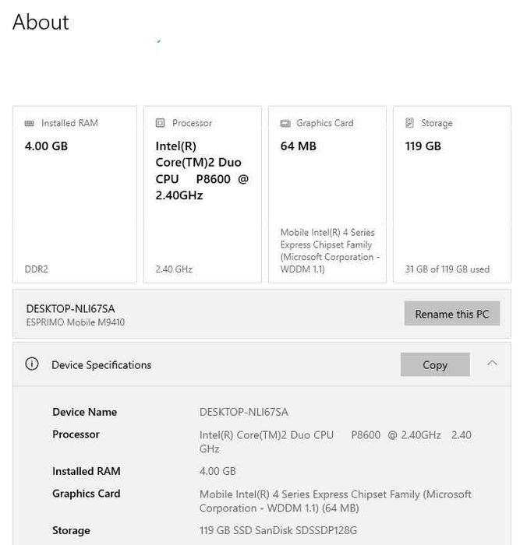Click the Storage card title

click(x=437, y=123)
